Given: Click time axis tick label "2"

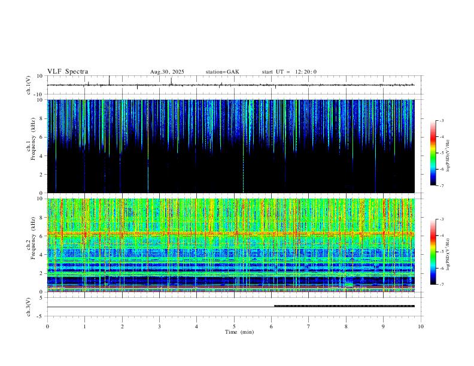Looking at the screenshot, I should 122,327.
